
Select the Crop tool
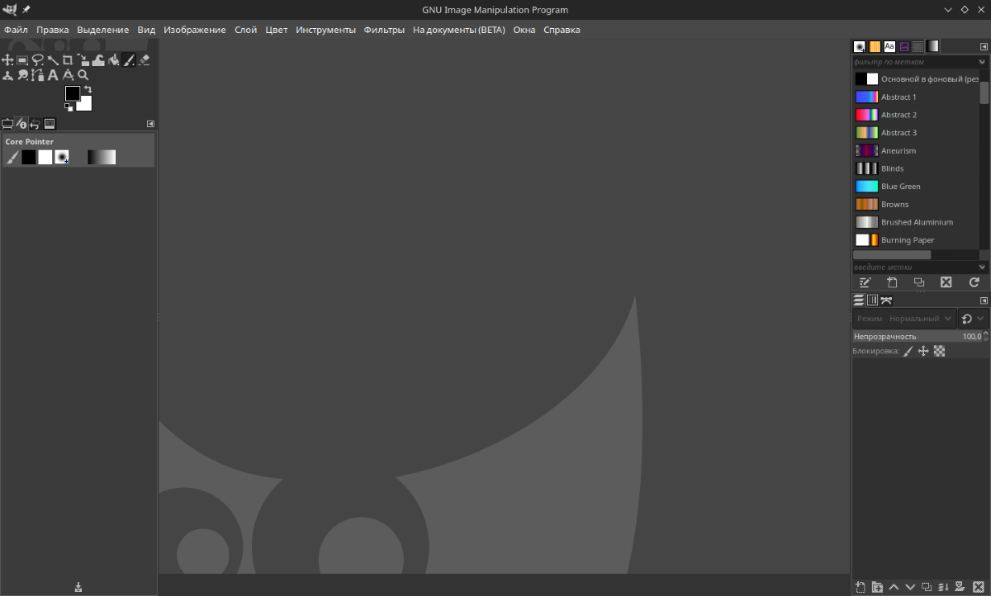[68, 59]
